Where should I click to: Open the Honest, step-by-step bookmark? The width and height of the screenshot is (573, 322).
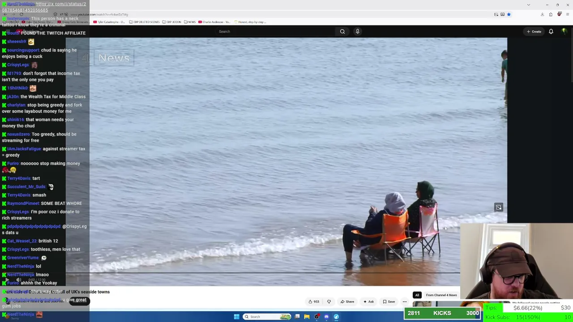tap(250, 22)
